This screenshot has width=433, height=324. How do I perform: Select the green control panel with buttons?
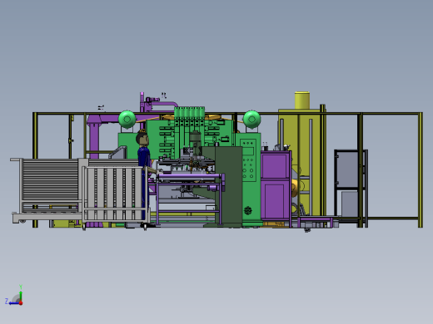pyautogui.click(x=248, y=161)
